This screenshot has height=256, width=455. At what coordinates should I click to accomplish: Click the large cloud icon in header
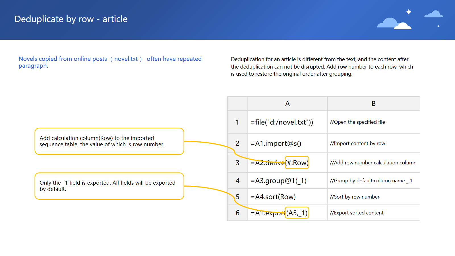pyautogui.click(x=394, y=24)
